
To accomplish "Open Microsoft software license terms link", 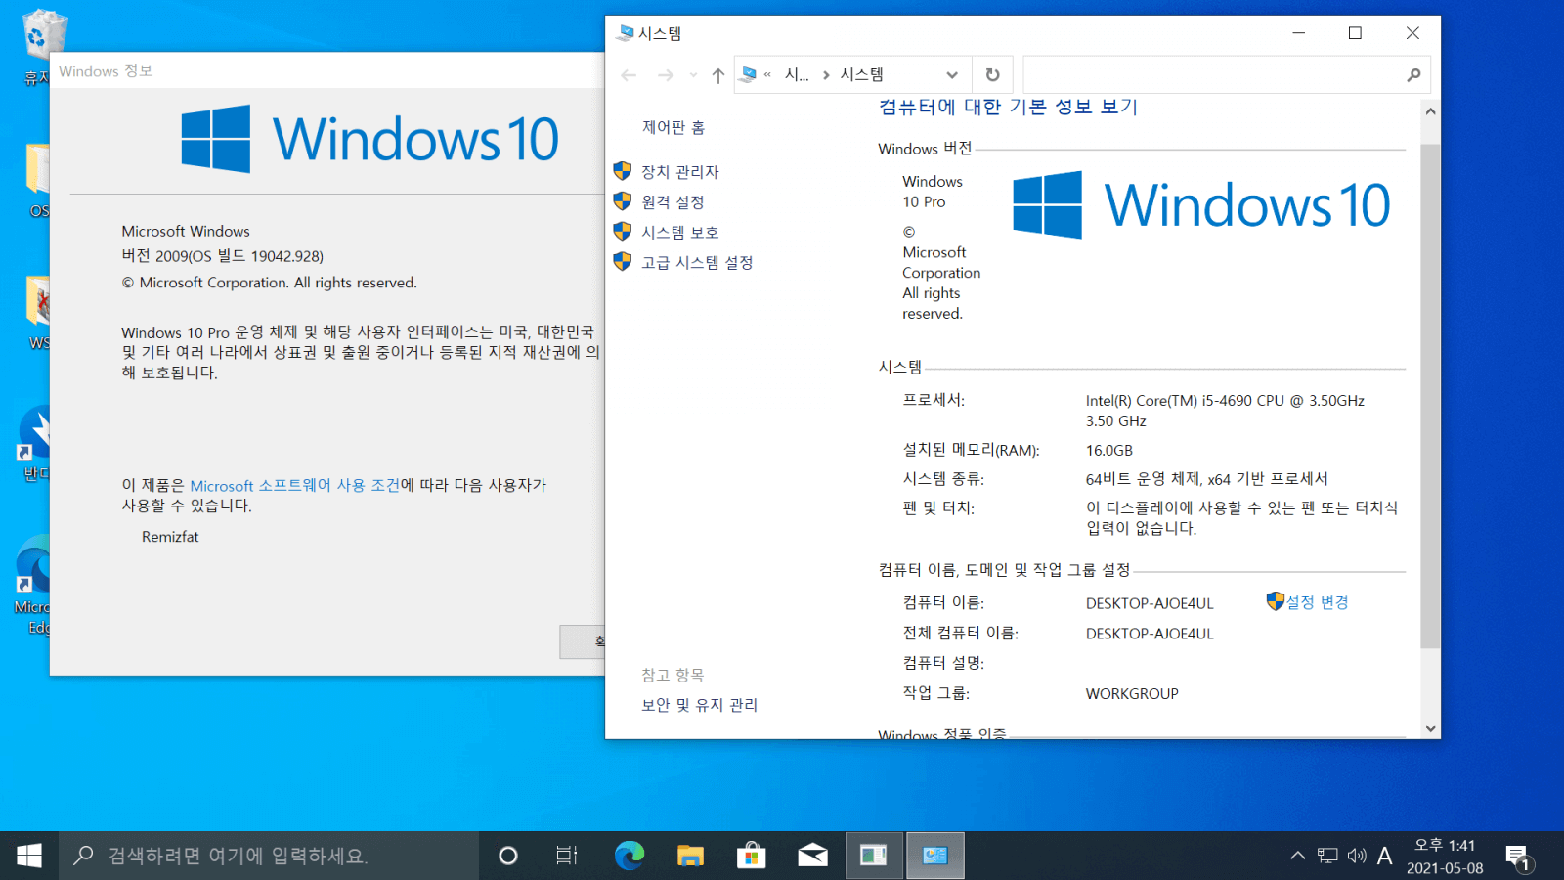I will point(294,486).
